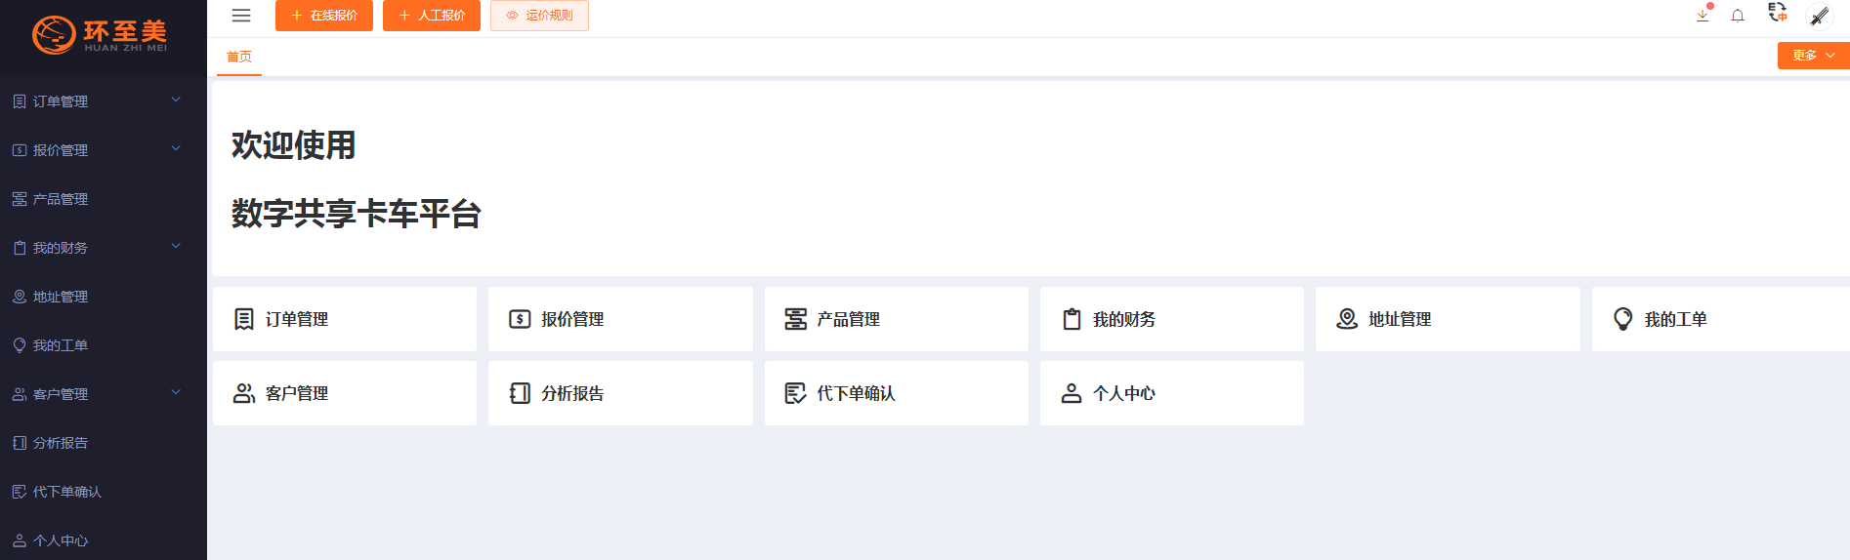Switch language with the E/中 icon
The width and height of the screenshot is (1850, 560).
(1778, 13)
